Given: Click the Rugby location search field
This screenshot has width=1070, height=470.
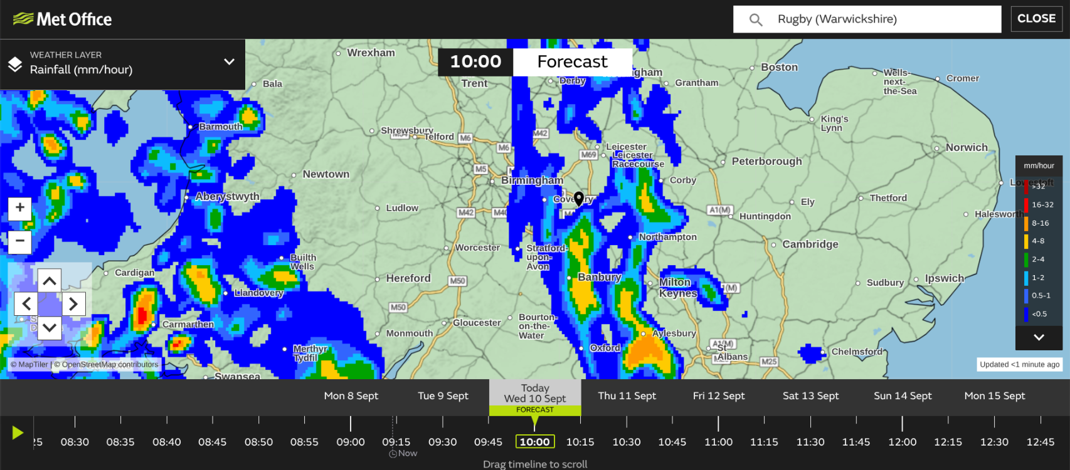Looking at the screenshot, I should 878,19.
